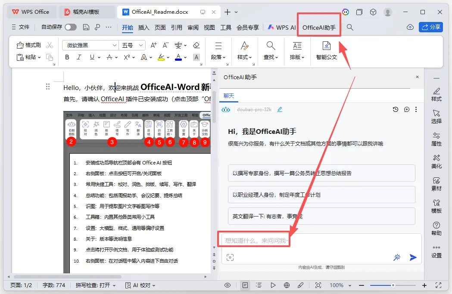The height and width of the screenshot is (294, 452).
Task: Click the character shading A icon
Action: [196, 57]
